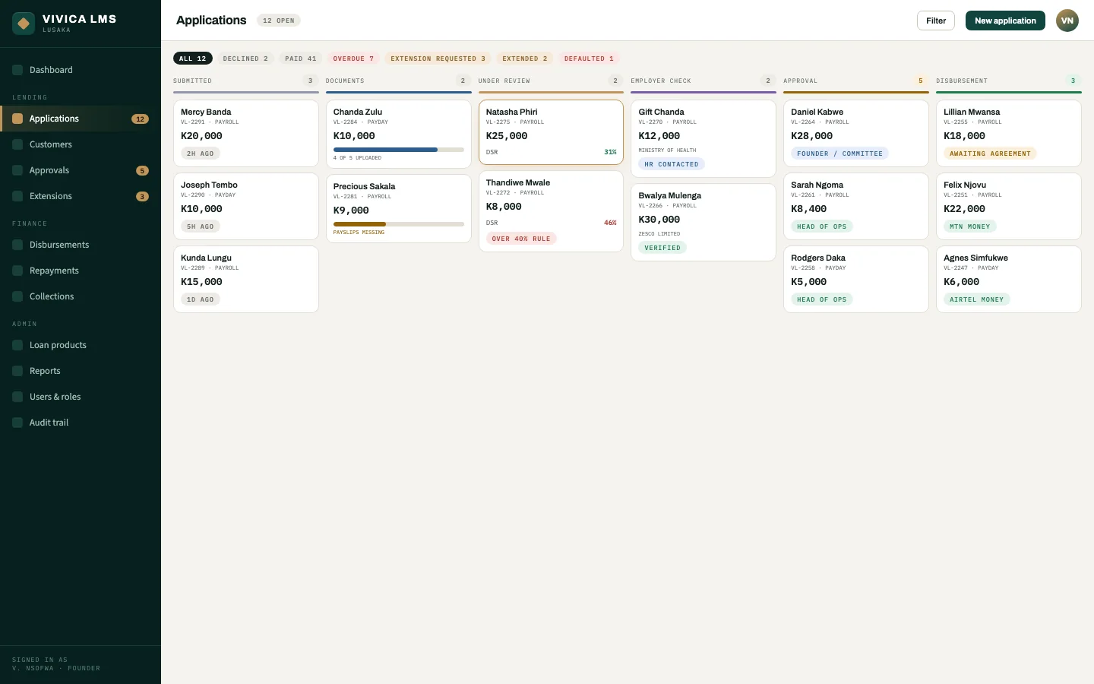The height and width of the screenshot is (684, 1094).
Task: Click the Users & roles sidebar icon
Action: click(17, 397)
